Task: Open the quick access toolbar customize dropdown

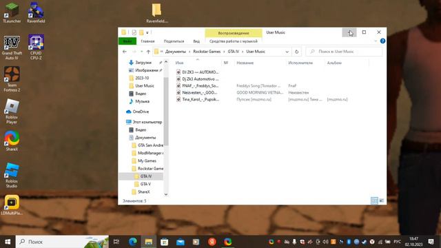Action: [147, 32]
